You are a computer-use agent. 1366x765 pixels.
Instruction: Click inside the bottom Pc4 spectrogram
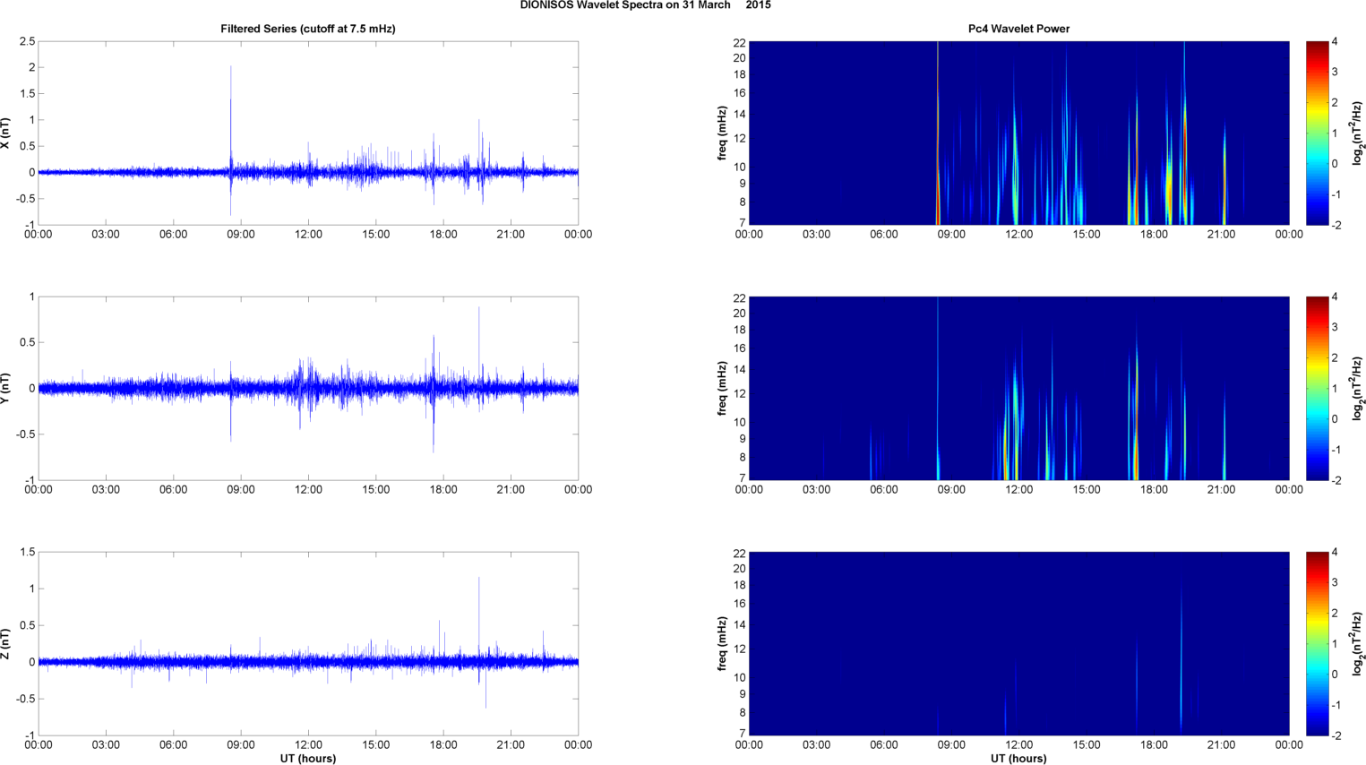coord(1018,643)
